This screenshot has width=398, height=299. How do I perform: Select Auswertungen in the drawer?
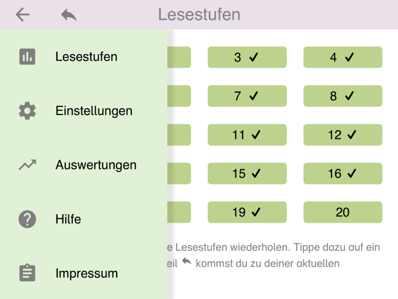tap(84, 165)
